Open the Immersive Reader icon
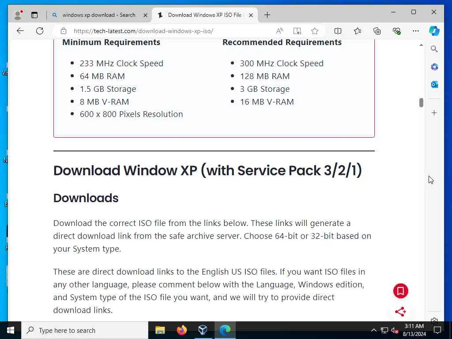The height and width of the screenshot is (339, 452). pos(297,31)
